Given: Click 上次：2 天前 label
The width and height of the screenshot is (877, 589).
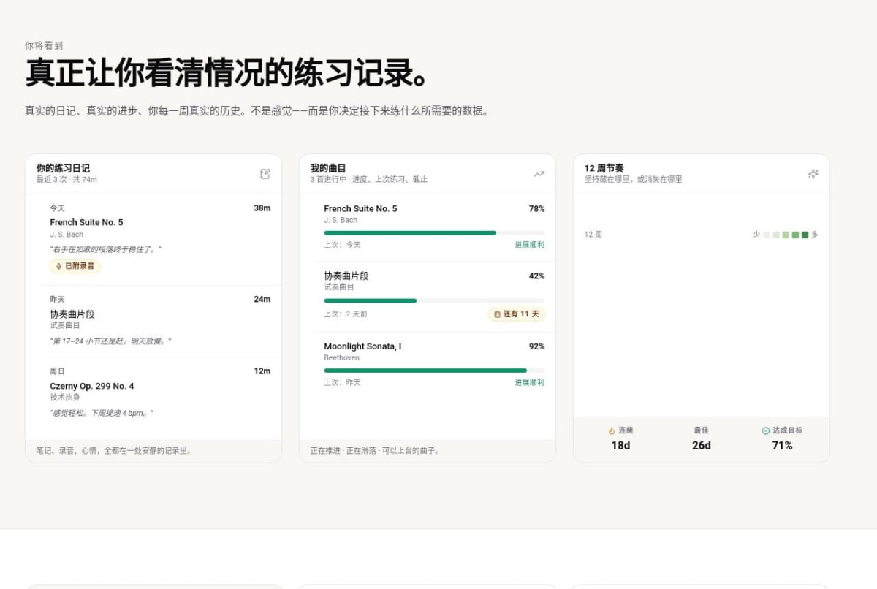Looking at the screenshot, I should point(346,314).
